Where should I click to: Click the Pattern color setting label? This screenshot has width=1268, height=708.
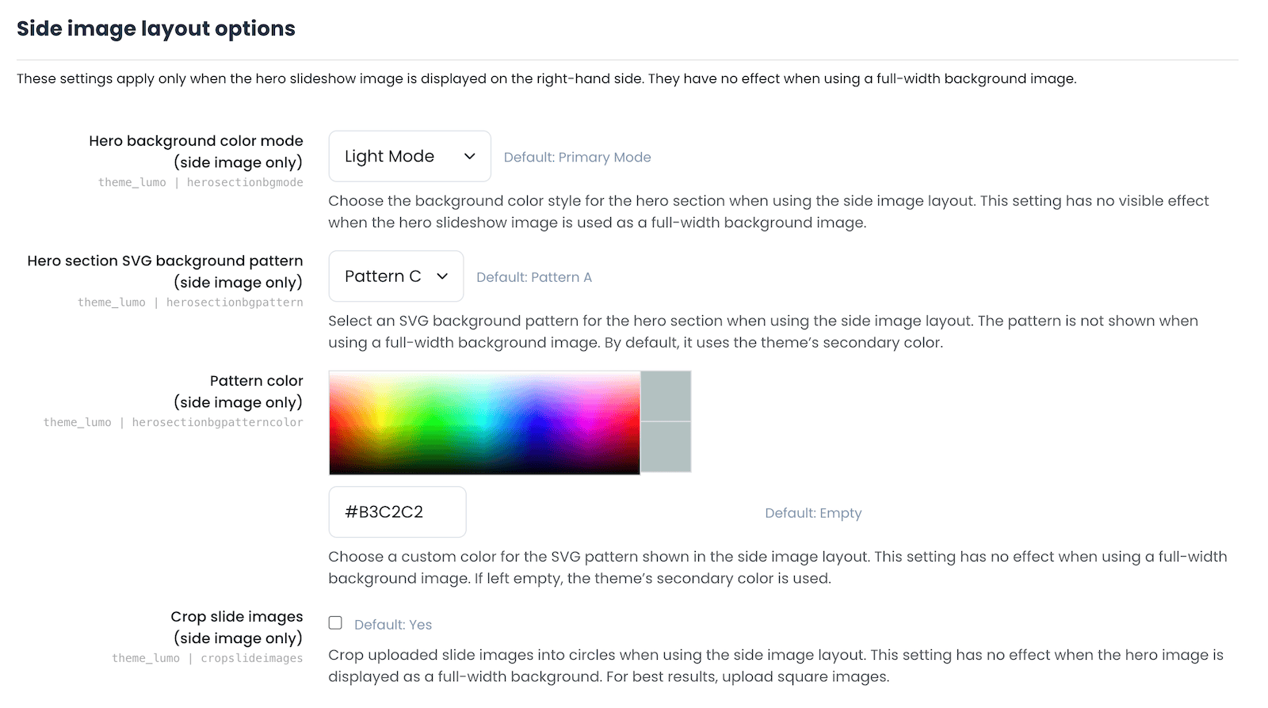[256, 381]
